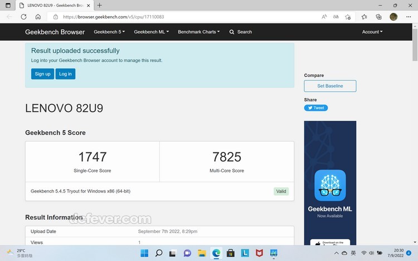This screenshot has width=418, height=261.
Task: Click the OneDrive cloud tray icon
Action: 344,253
